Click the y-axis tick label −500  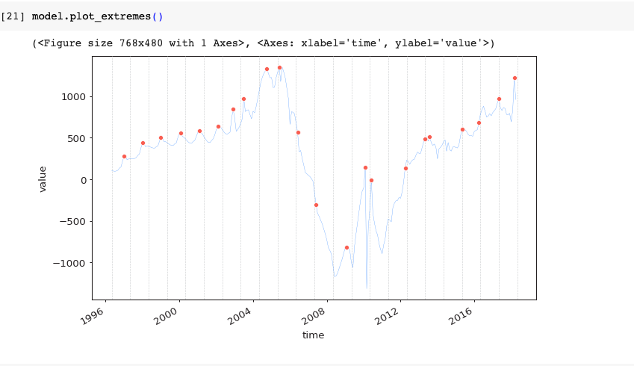(72, 221)
